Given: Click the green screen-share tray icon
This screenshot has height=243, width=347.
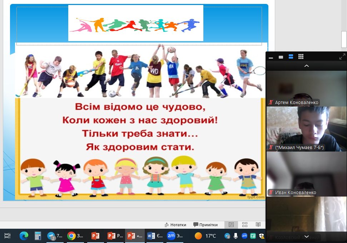Looking at the screenshot, I should 253,236.
